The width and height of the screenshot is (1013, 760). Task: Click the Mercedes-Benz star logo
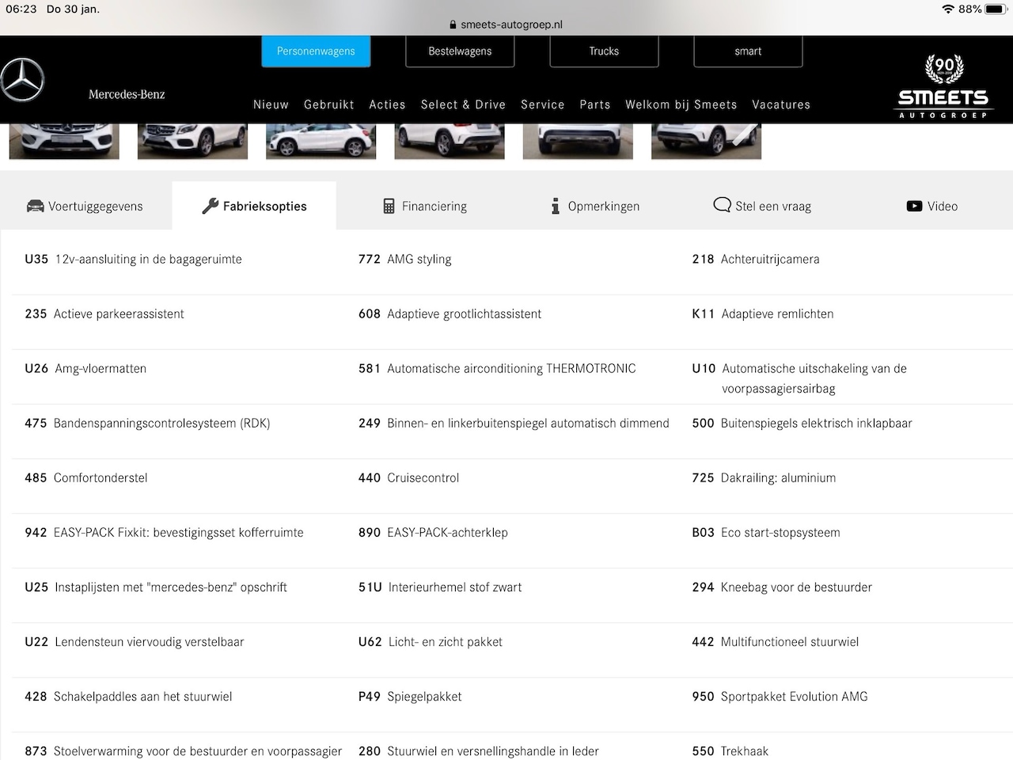[22, 80]
